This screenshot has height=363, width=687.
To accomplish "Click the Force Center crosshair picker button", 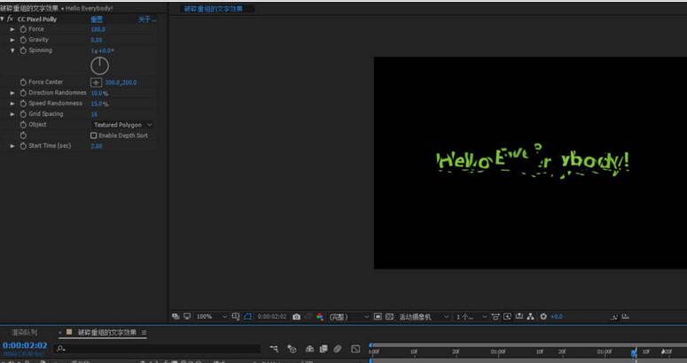I will pyautogui.click(x=97, y=82).
